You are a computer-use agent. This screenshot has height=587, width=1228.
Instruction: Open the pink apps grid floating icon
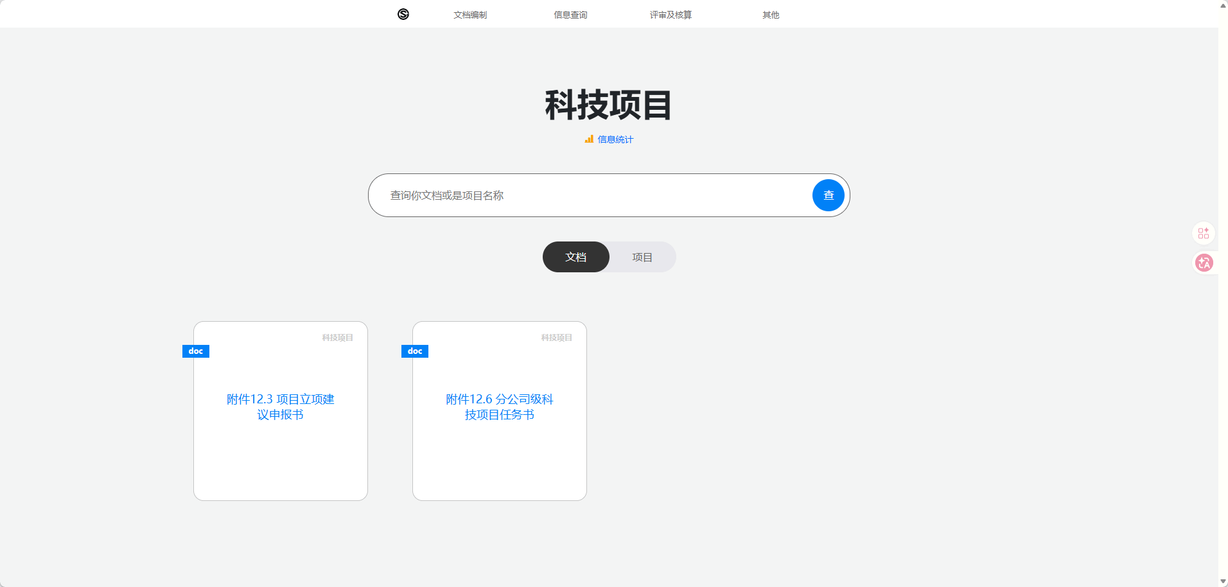click(1204, 233)
